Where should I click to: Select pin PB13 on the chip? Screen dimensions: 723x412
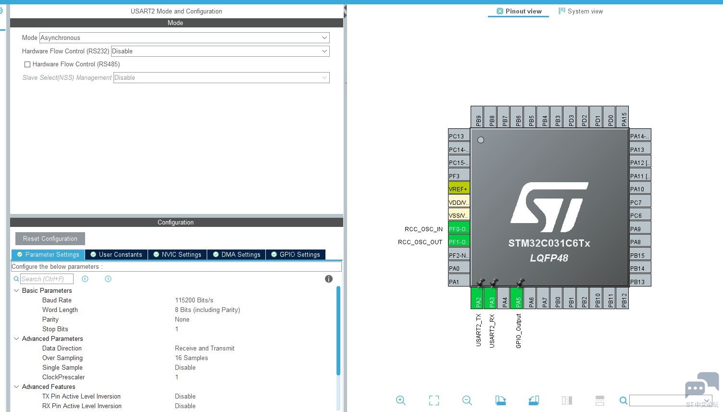[640, 281]
